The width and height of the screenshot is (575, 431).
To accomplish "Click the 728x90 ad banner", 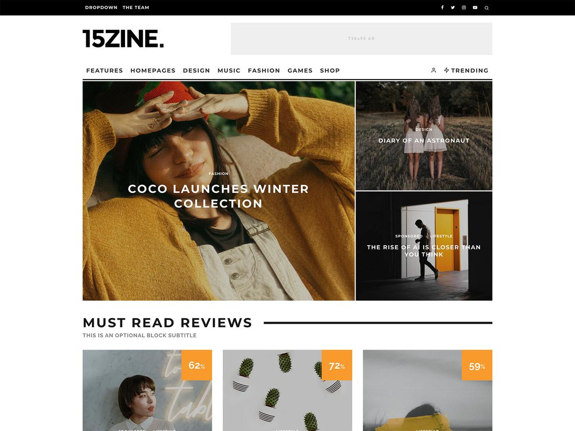I will coord(361,39).
